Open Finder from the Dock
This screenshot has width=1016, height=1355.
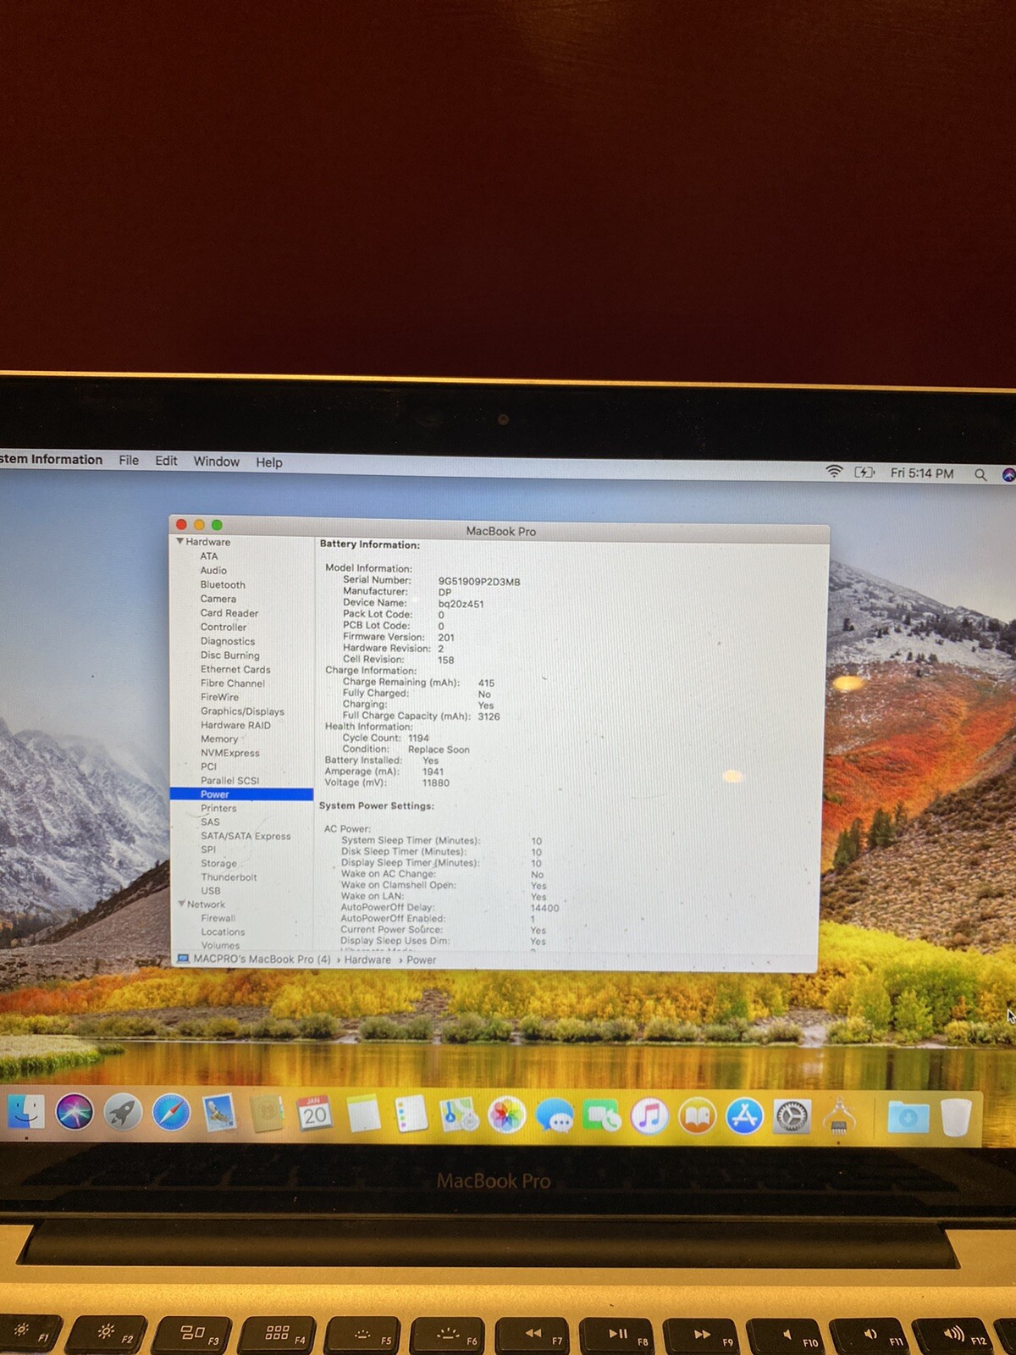(x=25, y=1110)
